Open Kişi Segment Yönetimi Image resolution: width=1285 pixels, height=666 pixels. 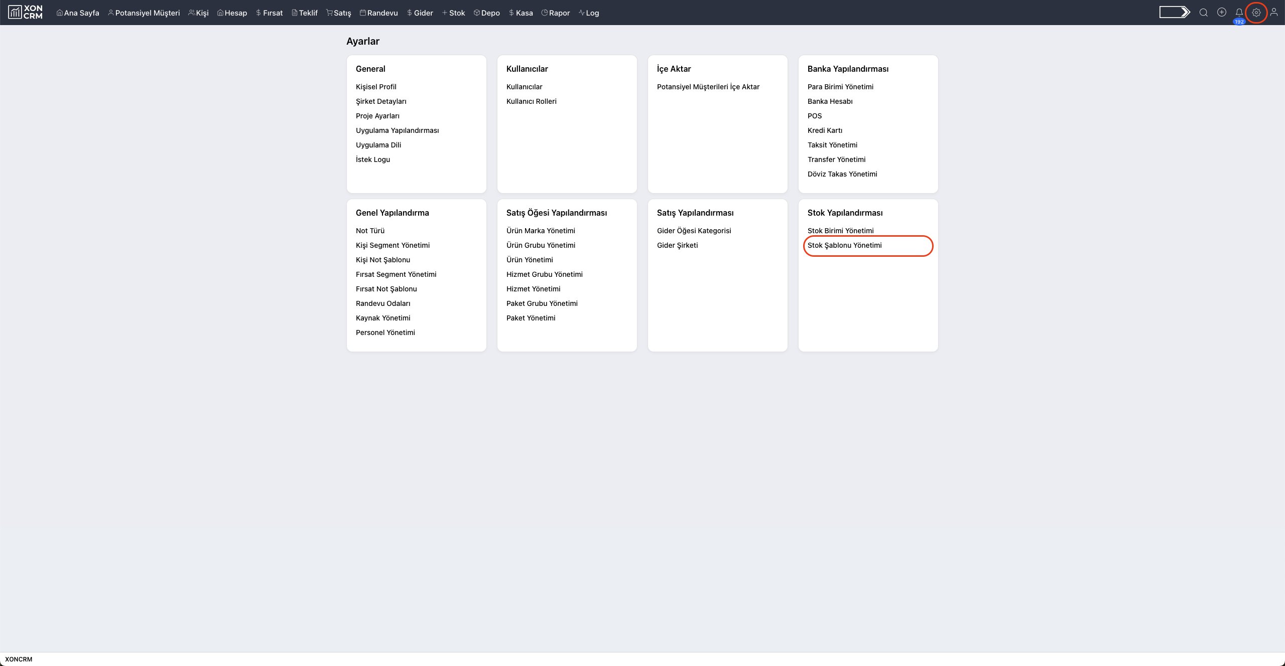click(x=393, y=245)
